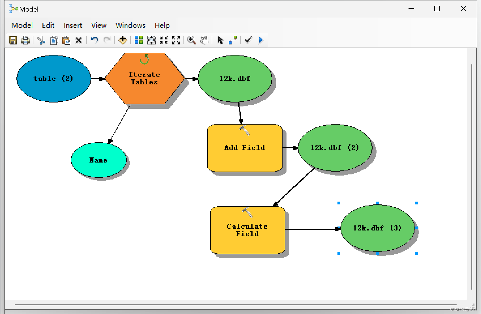Click the vertical scrollbar on the right
481x314 pixels.
[x=472, y=177]
